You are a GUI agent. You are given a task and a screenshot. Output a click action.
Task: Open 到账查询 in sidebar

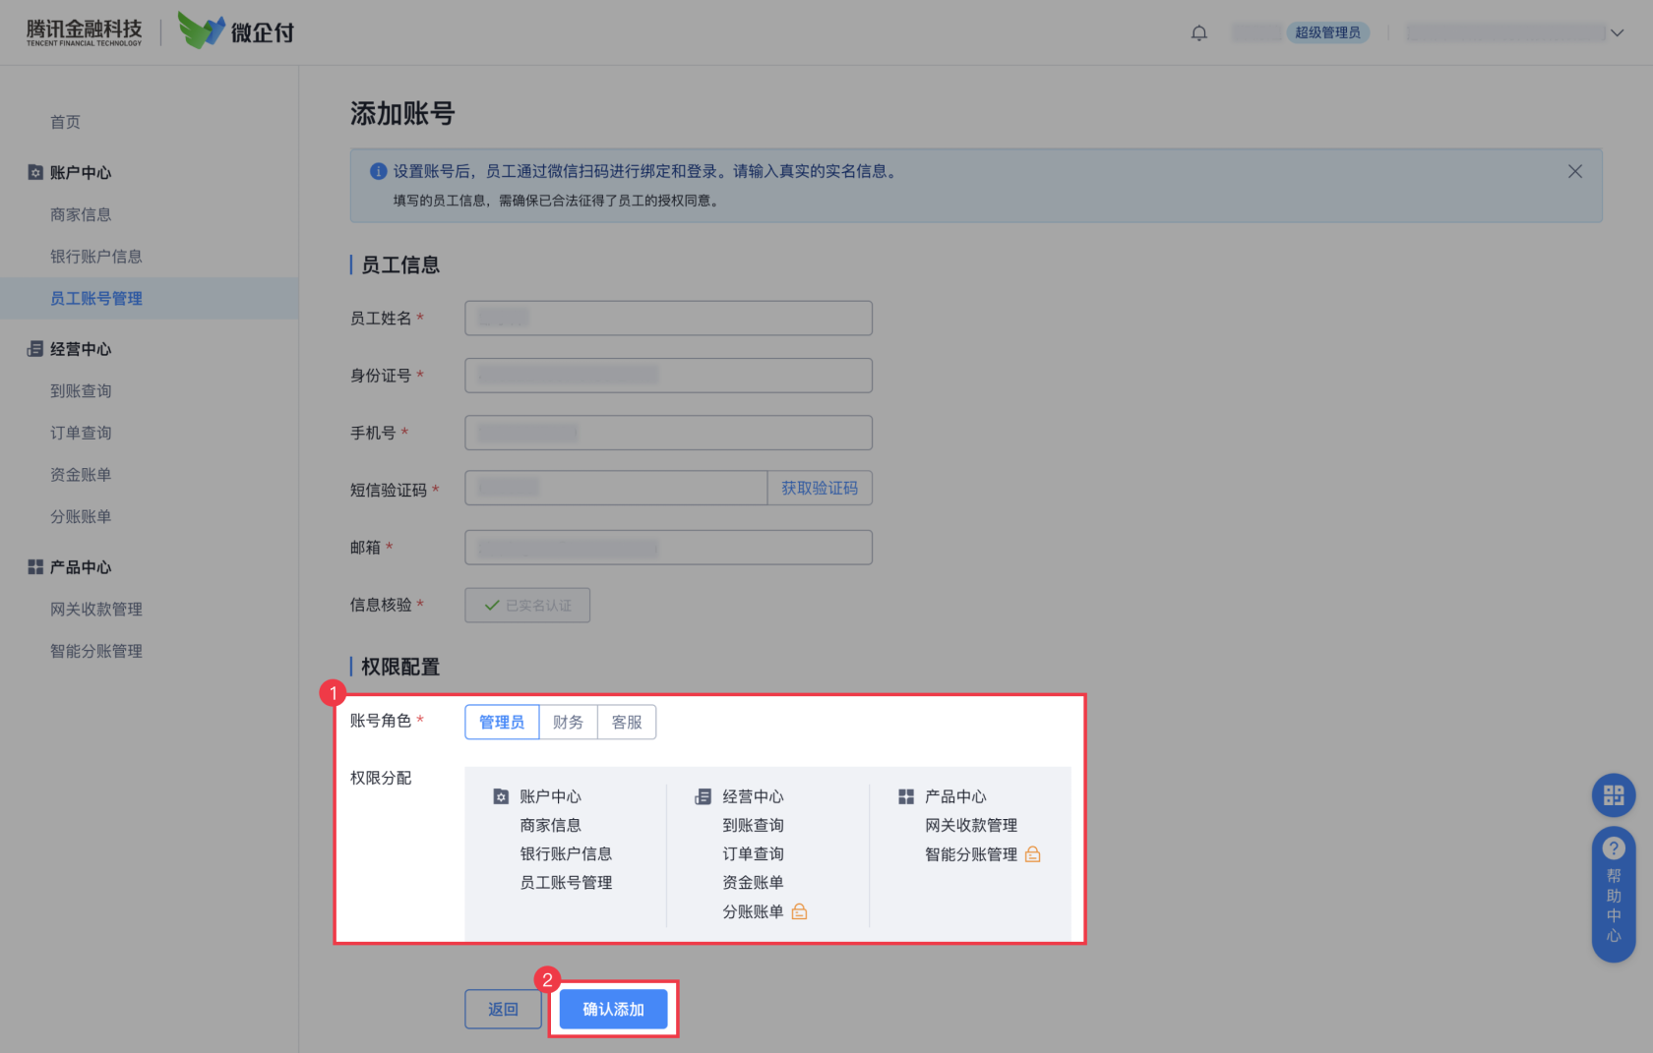click(x=81, y=391)
